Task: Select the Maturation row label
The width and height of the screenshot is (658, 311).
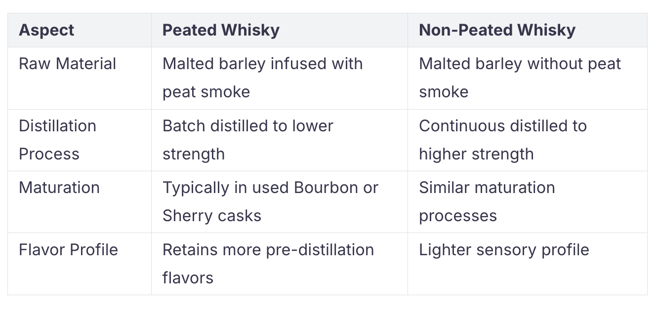Action: (x=59, y=188)
